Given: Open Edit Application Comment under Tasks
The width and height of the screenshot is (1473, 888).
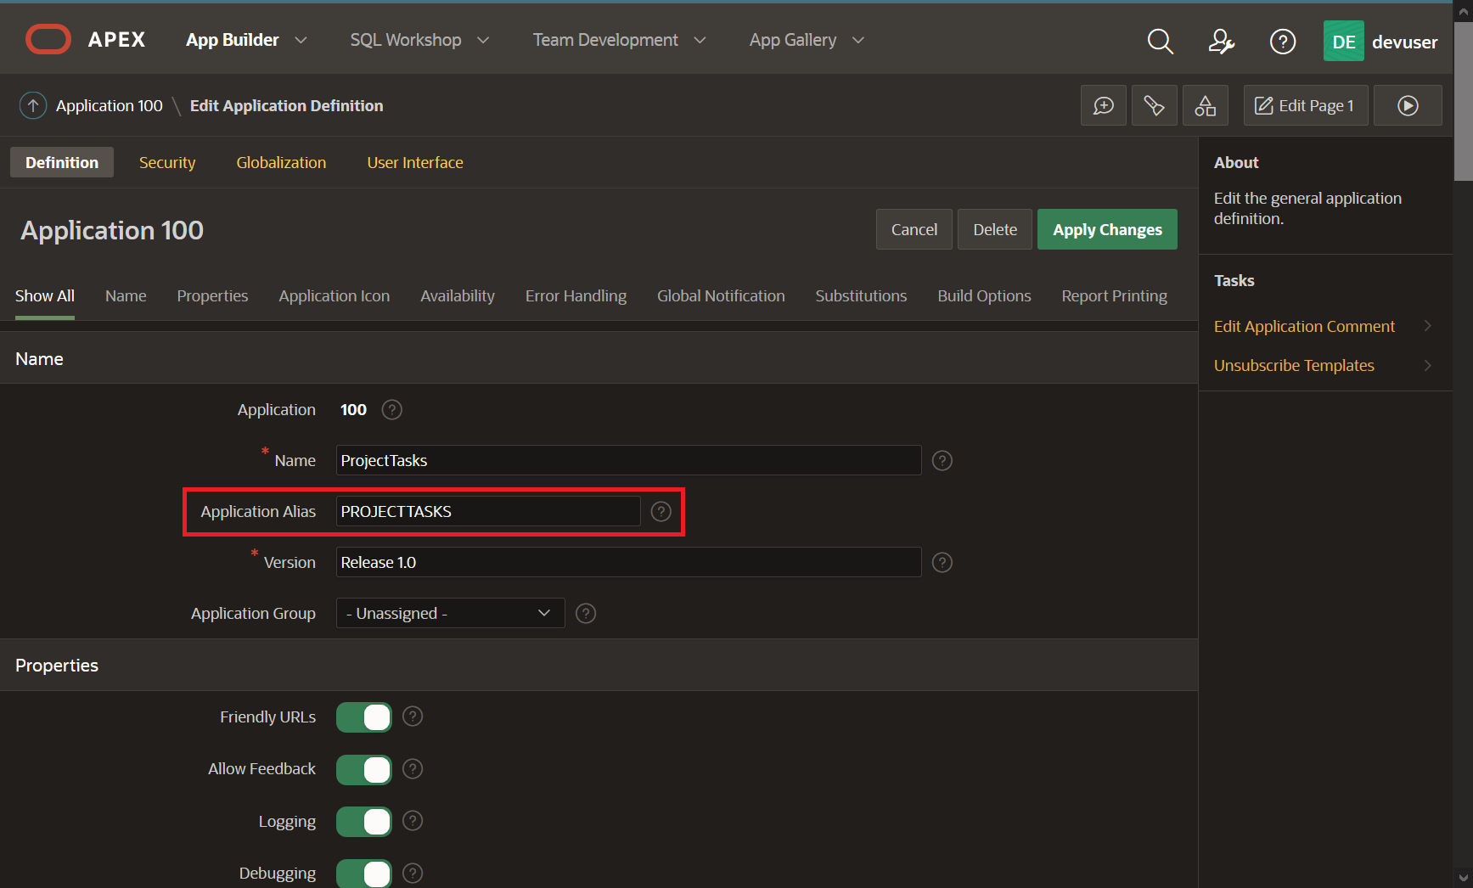Looking at the screenshot, I should (x=1304, y=326).
